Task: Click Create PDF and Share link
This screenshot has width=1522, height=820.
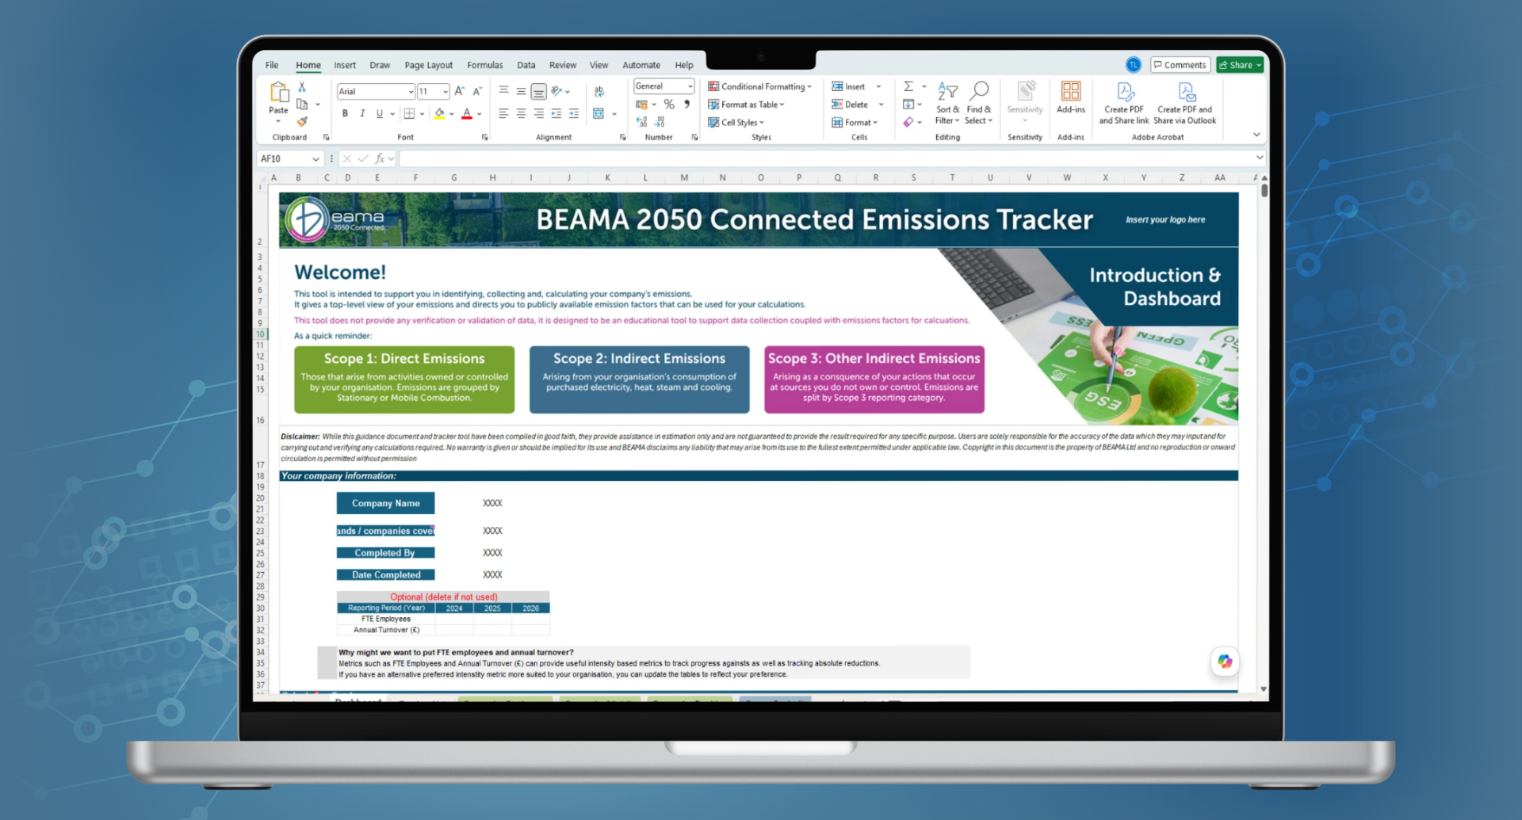Action: (x=1124, y=103)
